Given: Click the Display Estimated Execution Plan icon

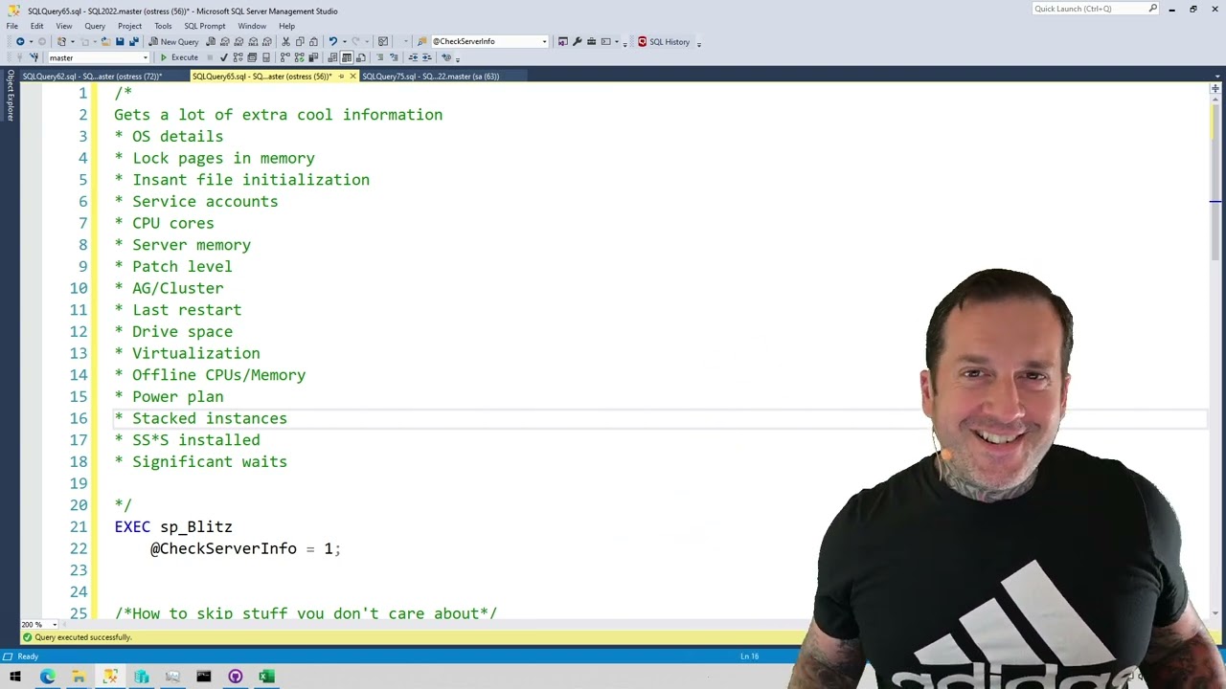Looking at the screenshot, I should point(238,57).
